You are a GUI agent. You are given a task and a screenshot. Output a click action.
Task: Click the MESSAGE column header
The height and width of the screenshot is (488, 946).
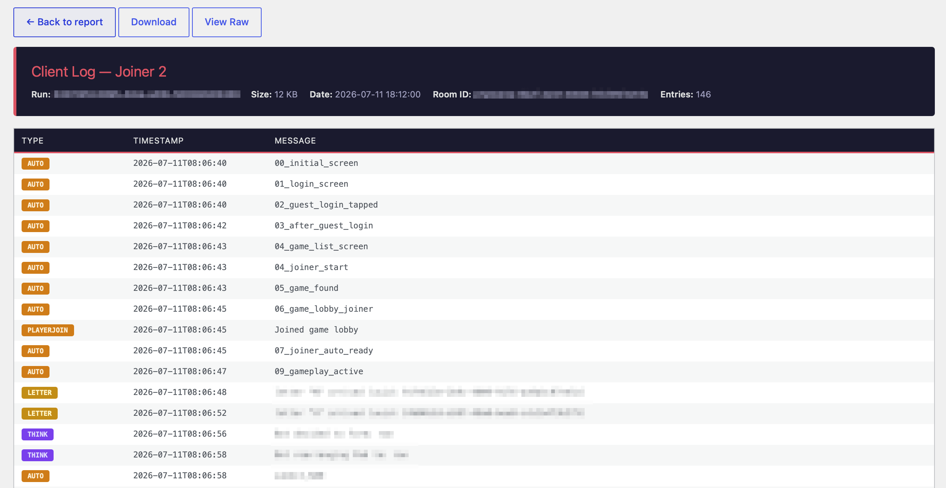pos(295,141)
